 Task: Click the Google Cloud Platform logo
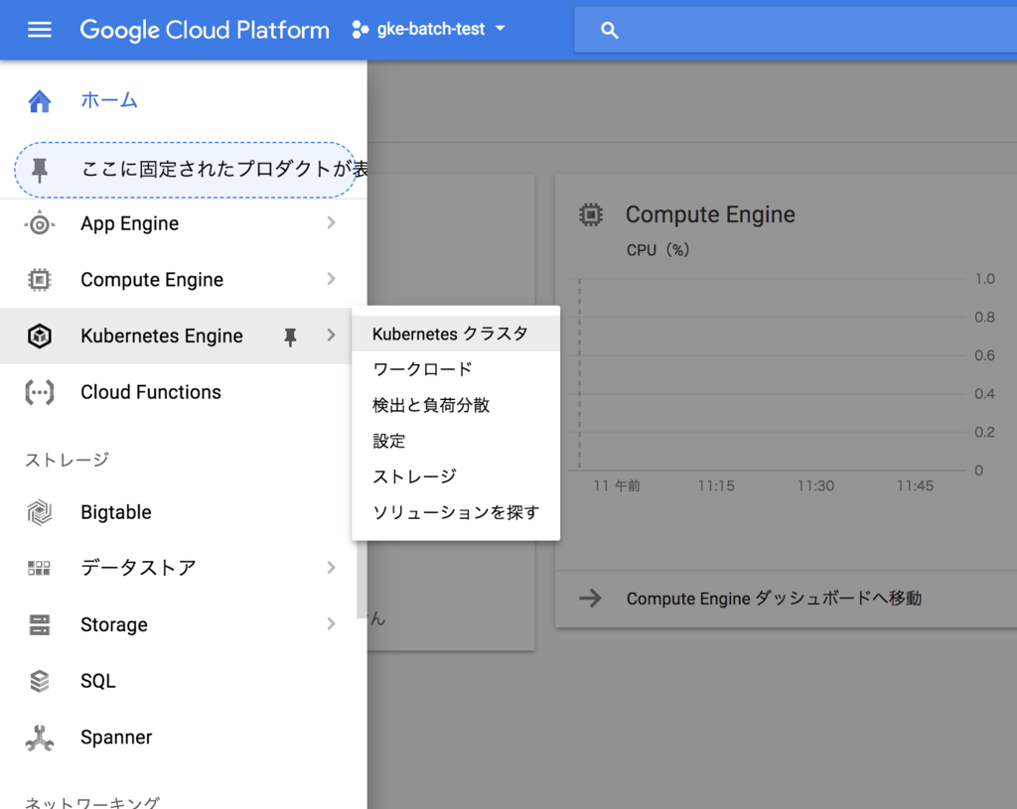point(205,30)
